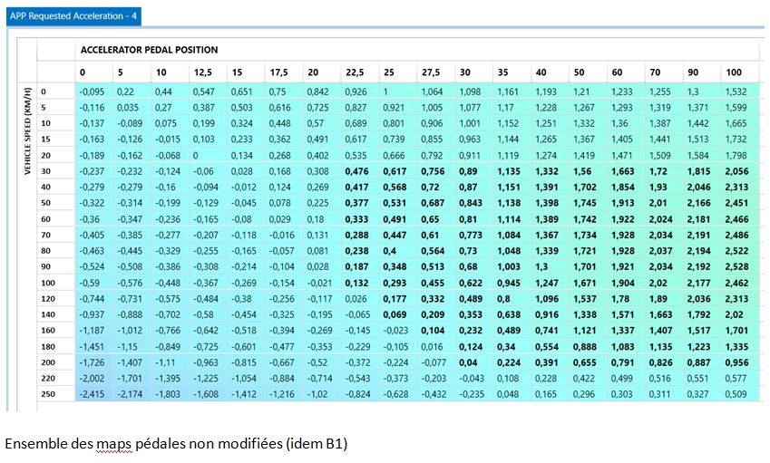Click cell -0,322 in speed row 50
The image size is (770, 463).
[x=92, y=203]
